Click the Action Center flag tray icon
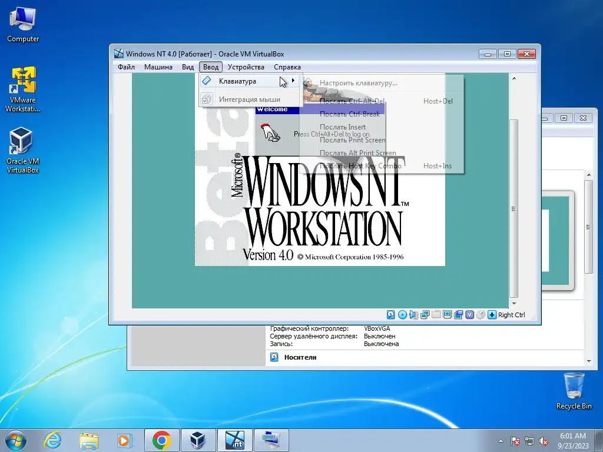 515,441
